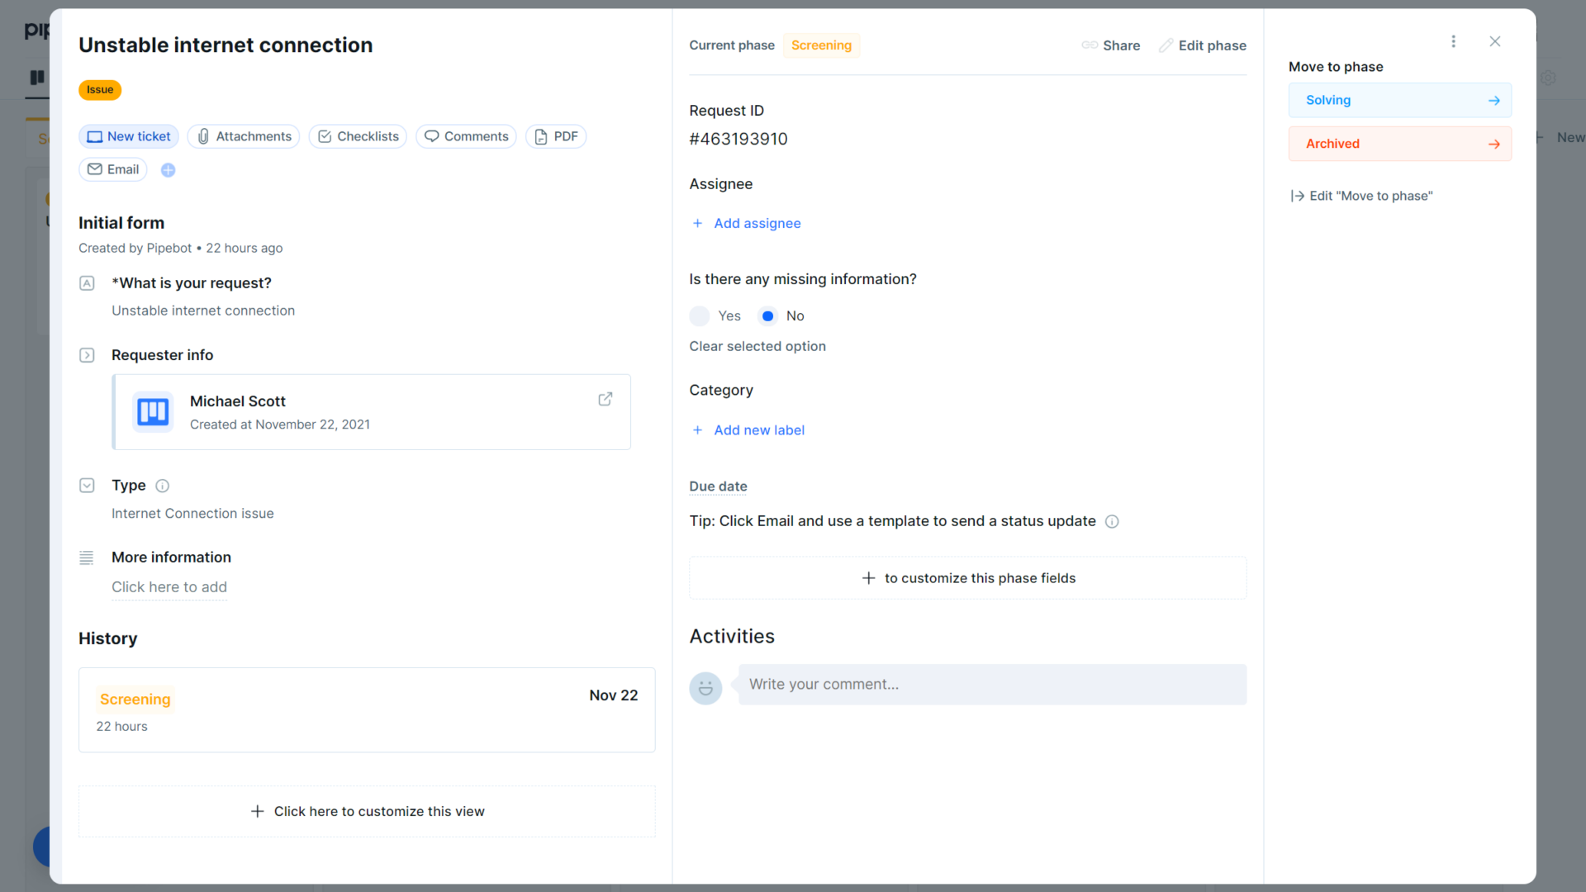Select the No radio button
Viewport: 1586px width, 892px height.
[769, 316]
